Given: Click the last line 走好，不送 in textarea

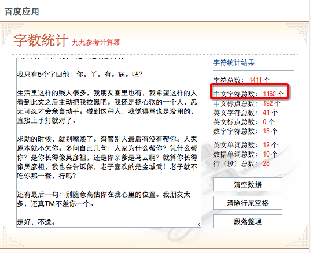Looking at the screenshot, I should coord(36,222).
